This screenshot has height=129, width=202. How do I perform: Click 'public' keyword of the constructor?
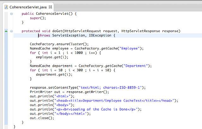tap(28, 14)
